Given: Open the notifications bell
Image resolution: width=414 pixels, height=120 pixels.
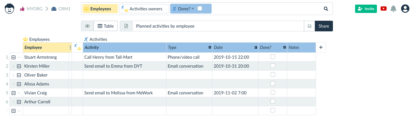Looking at the screenshot, I should click(x=393, y=9).
